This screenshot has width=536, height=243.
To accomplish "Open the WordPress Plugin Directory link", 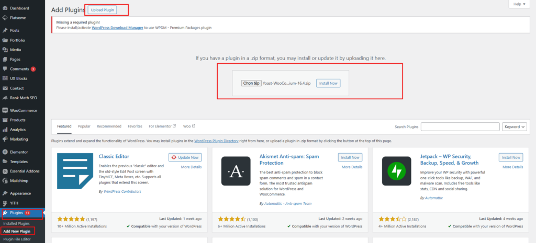I will [x=216, y=141].
